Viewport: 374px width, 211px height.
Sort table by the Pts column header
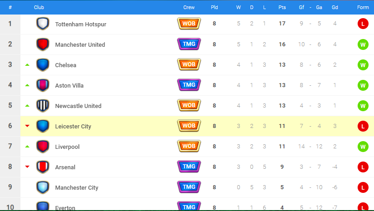(x=282, y=7)
